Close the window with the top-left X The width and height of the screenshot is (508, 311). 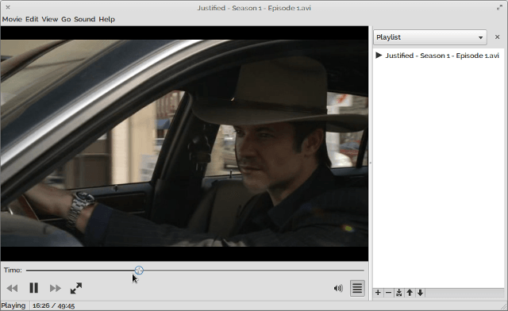coord(8,7)
